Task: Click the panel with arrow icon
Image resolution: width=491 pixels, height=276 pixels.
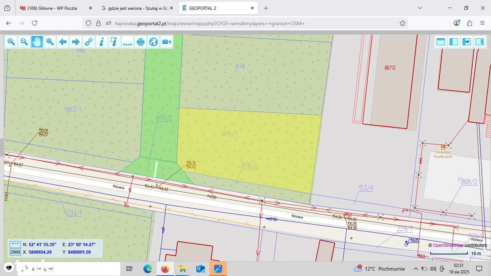Action: click(467, 42)
